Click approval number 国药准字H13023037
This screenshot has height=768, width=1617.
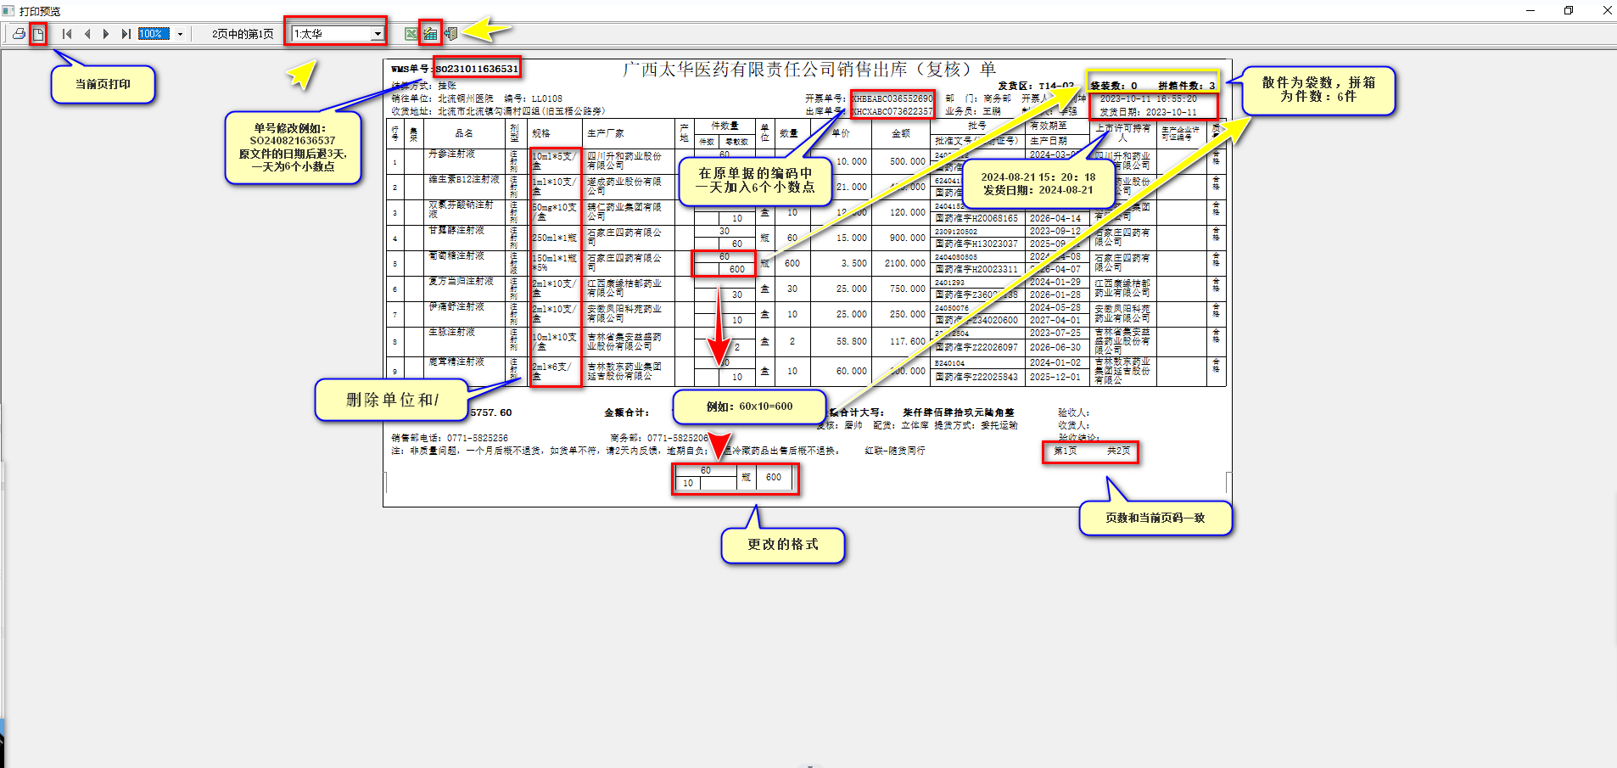[x=976, y=244]
